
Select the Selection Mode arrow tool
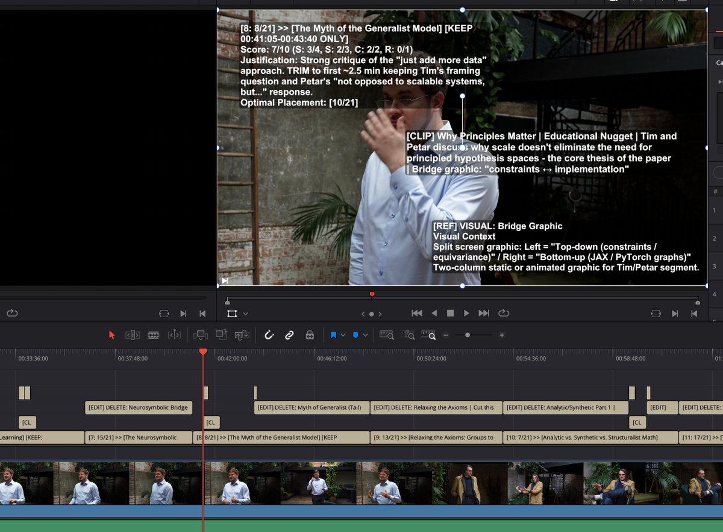111,335
